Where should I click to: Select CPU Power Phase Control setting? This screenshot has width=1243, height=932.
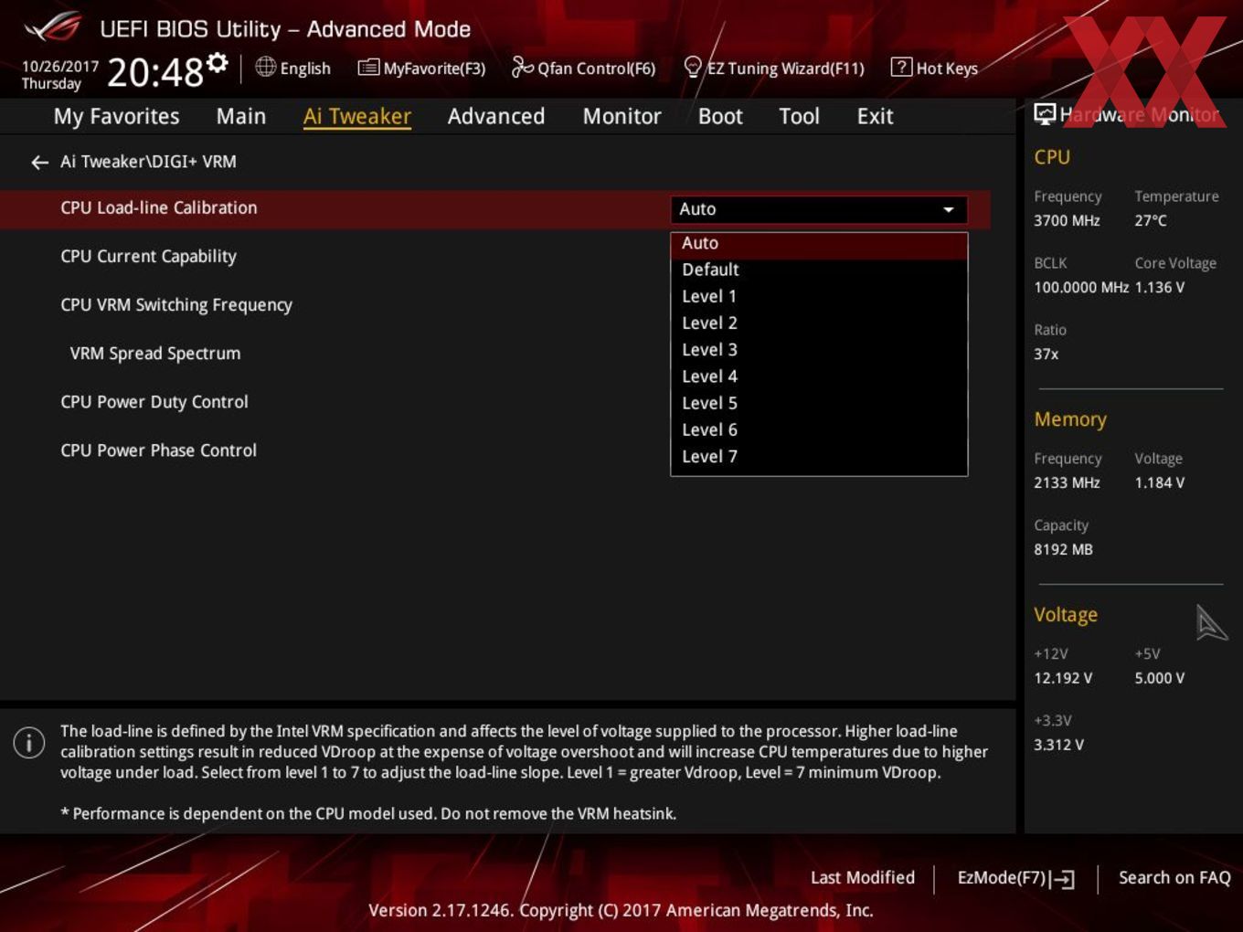tap(158, 450)
